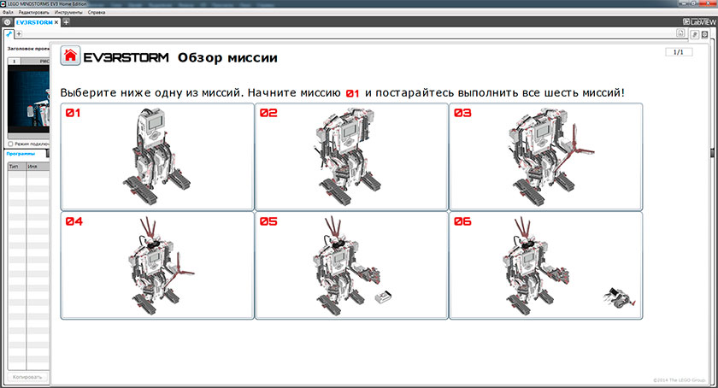The height and width of the screenshot is (388, 718).
Task: Open the content editor pencil icon
Action: tap(694, 34)
